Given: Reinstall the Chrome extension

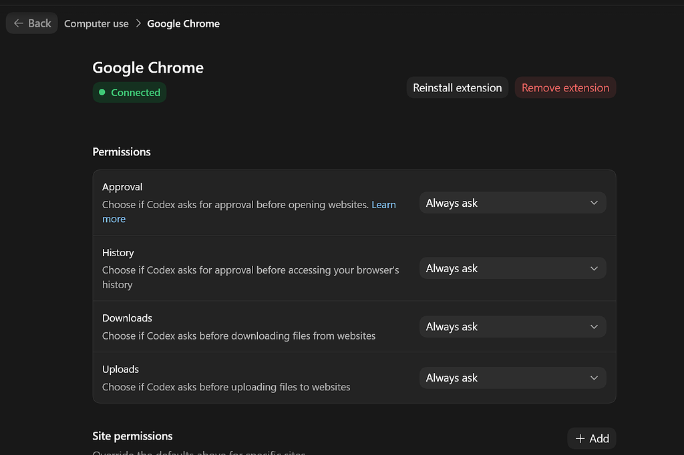Looking at the screenshot, I should 457,87.
